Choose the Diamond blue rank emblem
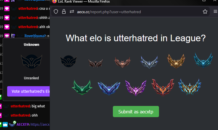This screenshot has height=130, width=218. (x=109, y=88)
